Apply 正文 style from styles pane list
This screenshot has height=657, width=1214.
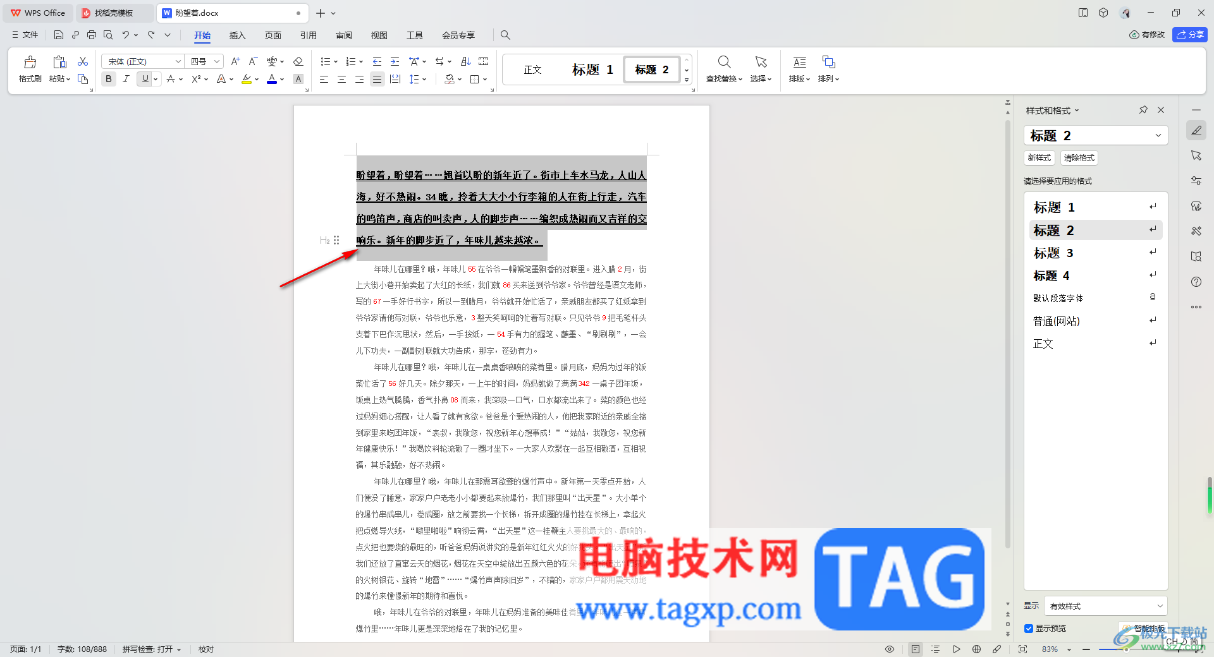tap(1096, 344)
